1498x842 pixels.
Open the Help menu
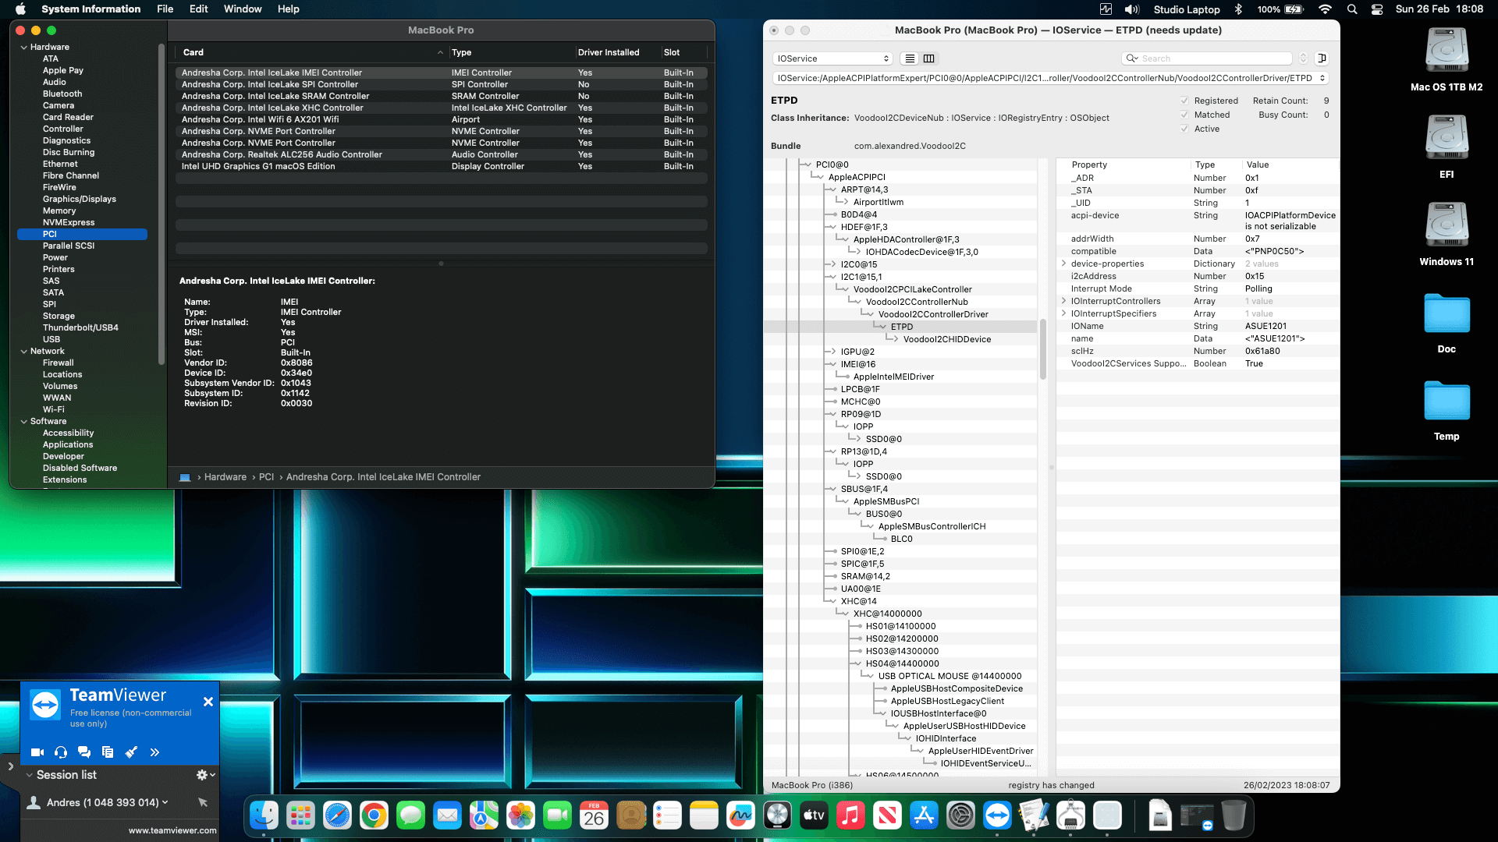point(289,9)
